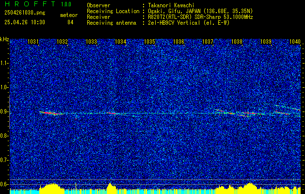Click the meteor count label
305x194 pixels.
pos(69,15)
